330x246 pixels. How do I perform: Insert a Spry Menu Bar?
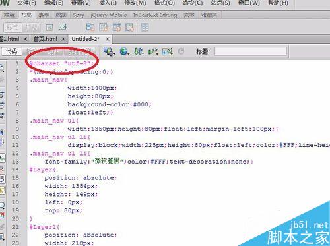90,27
